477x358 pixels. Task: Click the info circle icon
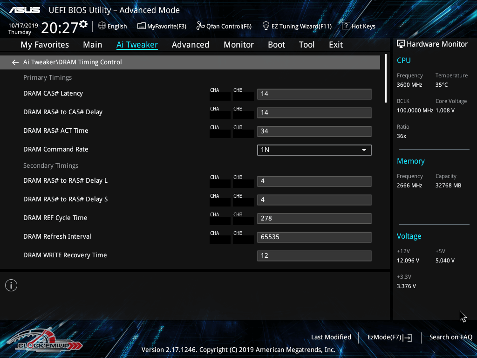[11, 285]
